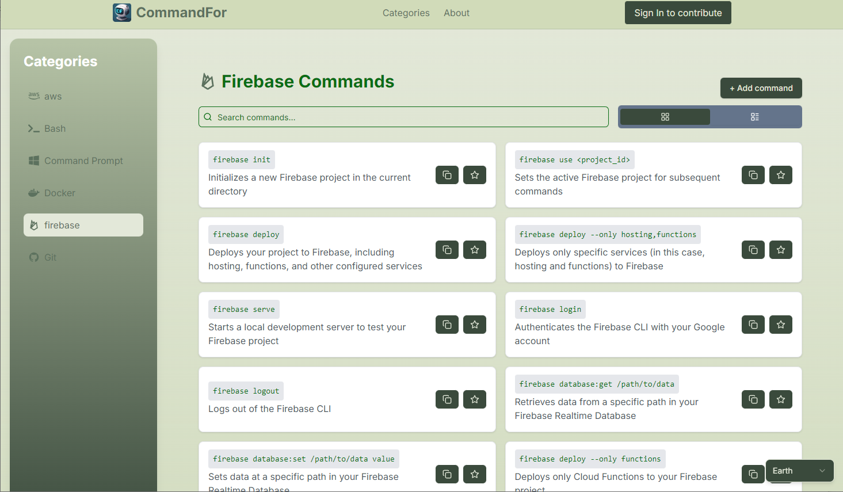Open the Earth theme dropdown
This screenshot has height=492, width=843.
click(800, 471)
